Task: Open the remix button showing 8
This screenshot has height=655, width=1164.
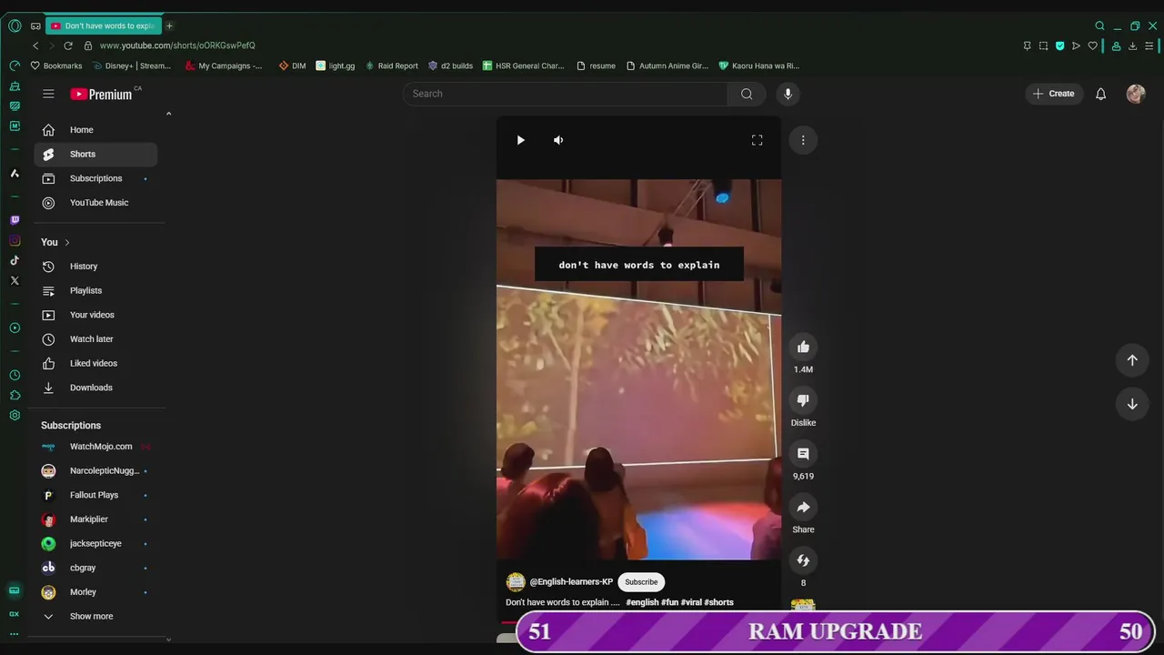Action: [803, 560]
